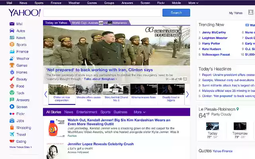Open the user profile avatar icon

coord(251,12)
